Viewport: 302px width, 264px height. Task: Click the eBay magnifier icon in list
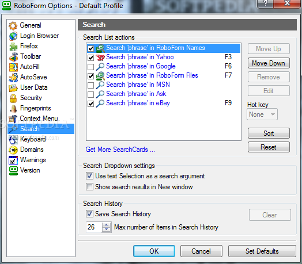[x=100, y=104]
